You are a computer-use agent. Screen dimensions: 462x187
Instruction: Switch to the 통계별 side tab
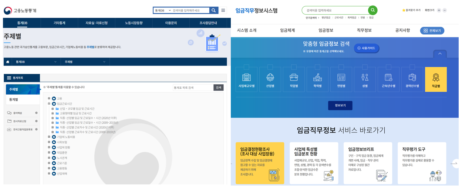(x=23, y=99)
